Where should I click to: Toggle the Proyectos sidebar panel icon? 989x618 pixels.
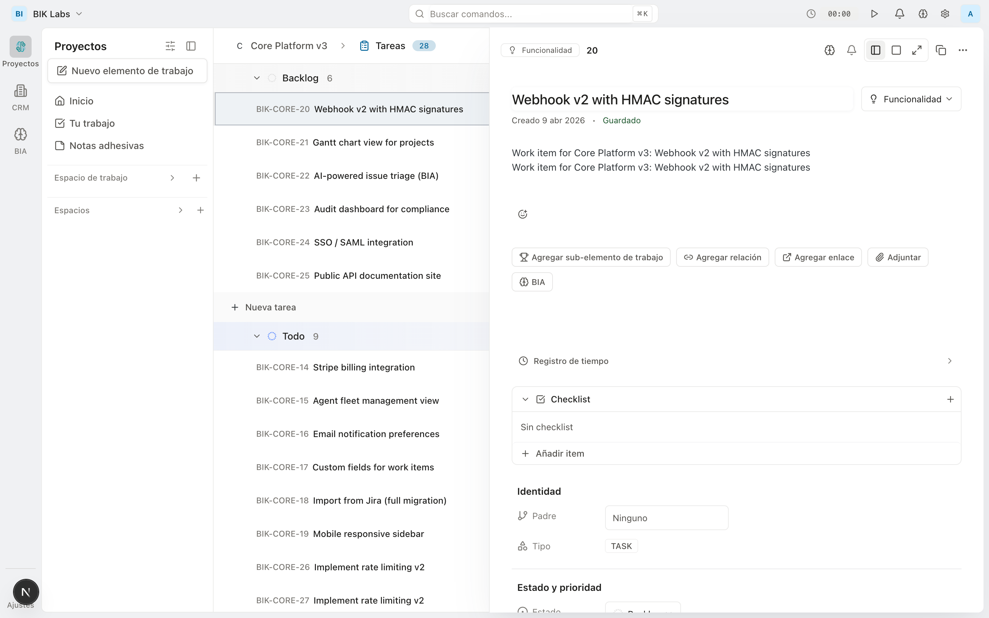191,46
